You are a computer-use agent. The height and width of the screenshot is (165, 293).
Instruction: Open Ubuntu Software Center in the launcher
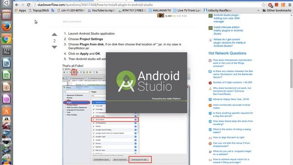(6, 111)
